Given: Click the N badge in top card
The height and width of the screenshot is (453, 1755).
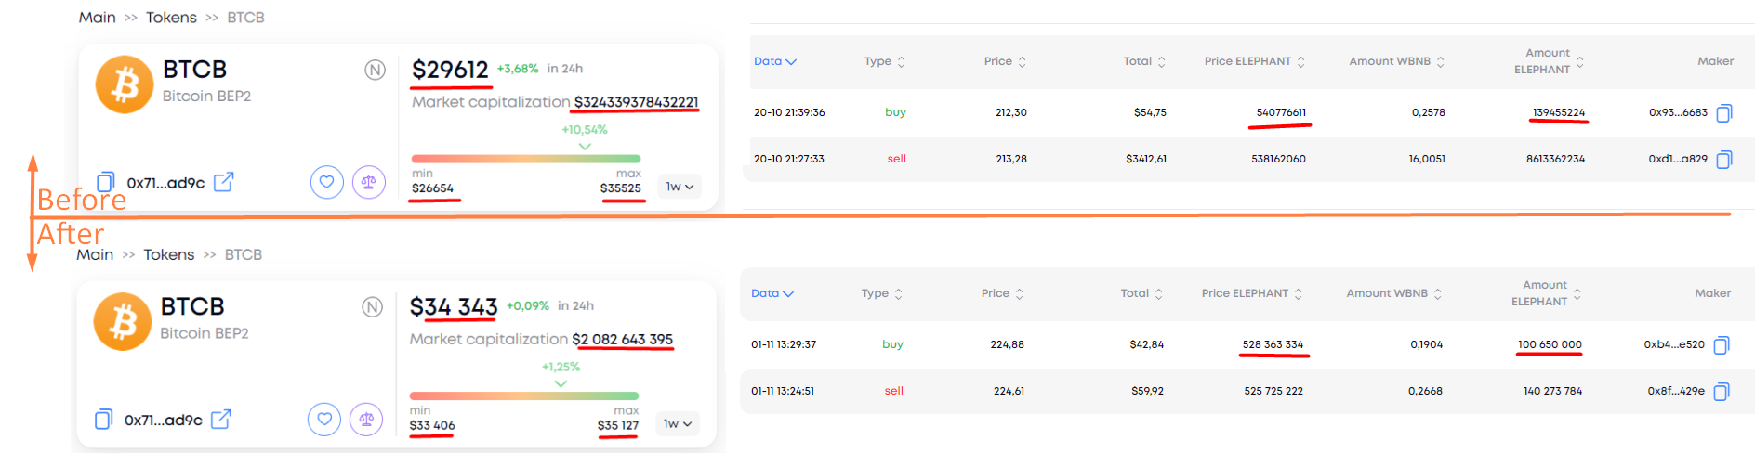Looking at the screenshot, I should point(375,70).
